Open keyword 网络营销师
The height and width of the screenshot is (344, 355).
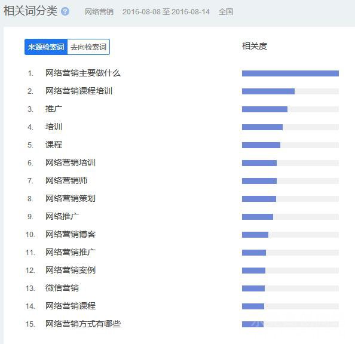point(66,180)
